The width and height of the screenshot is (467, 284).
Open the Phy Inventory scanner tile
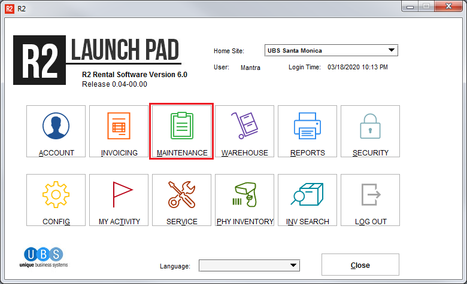click(x=244, y=200)
